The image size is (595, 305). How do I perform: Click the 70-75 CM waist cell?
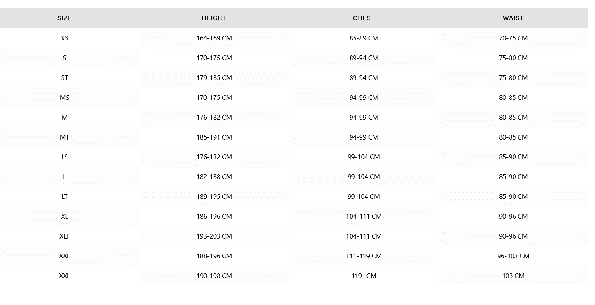513,38
